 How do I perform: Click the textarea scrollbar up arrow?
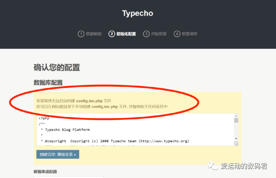236,116
